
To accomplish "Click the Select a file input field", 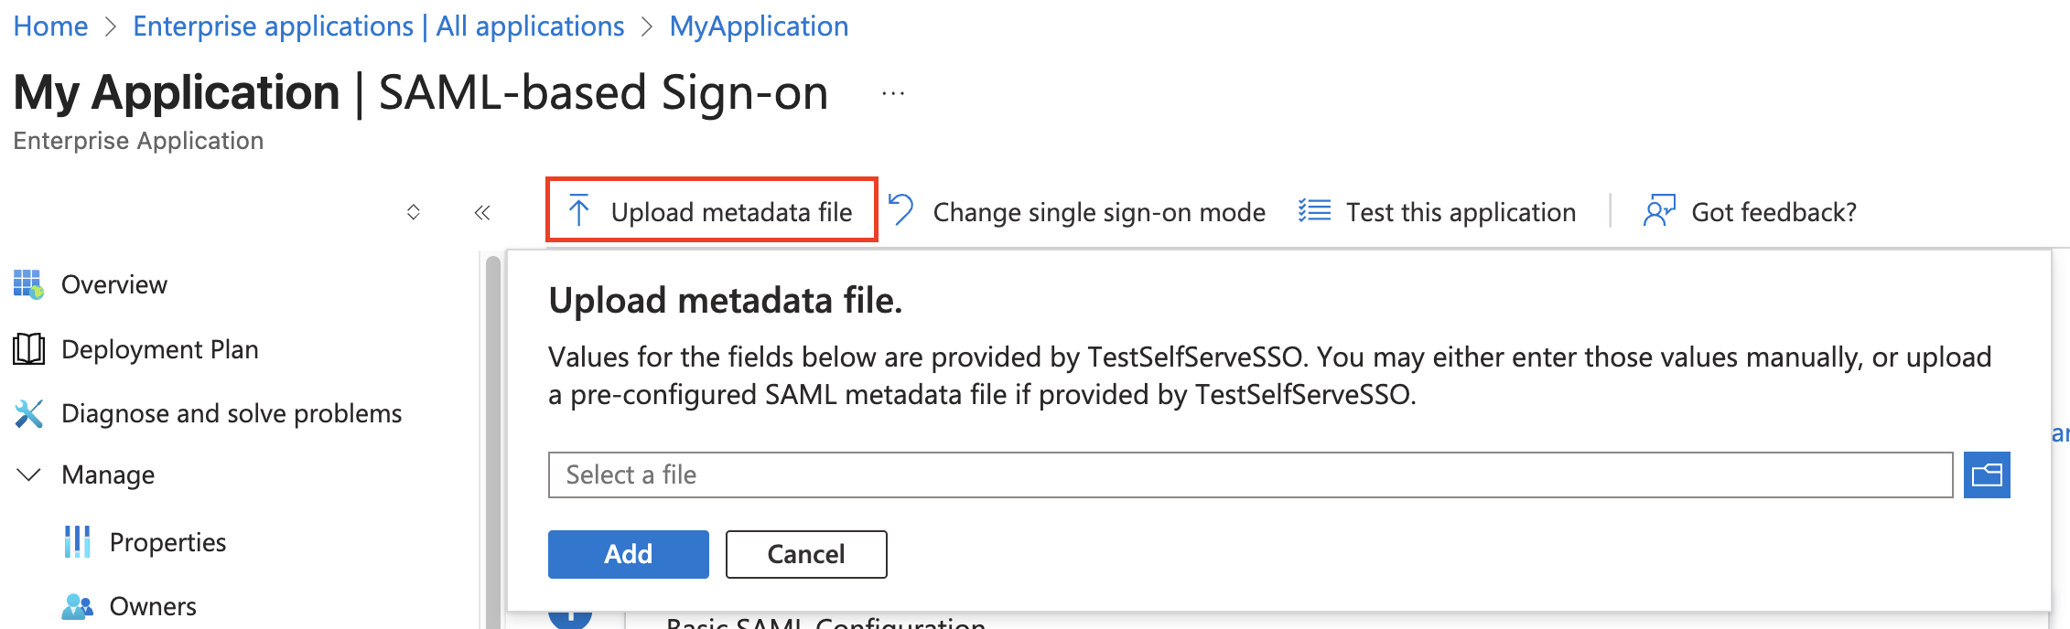I will (x=1249, y=474).
